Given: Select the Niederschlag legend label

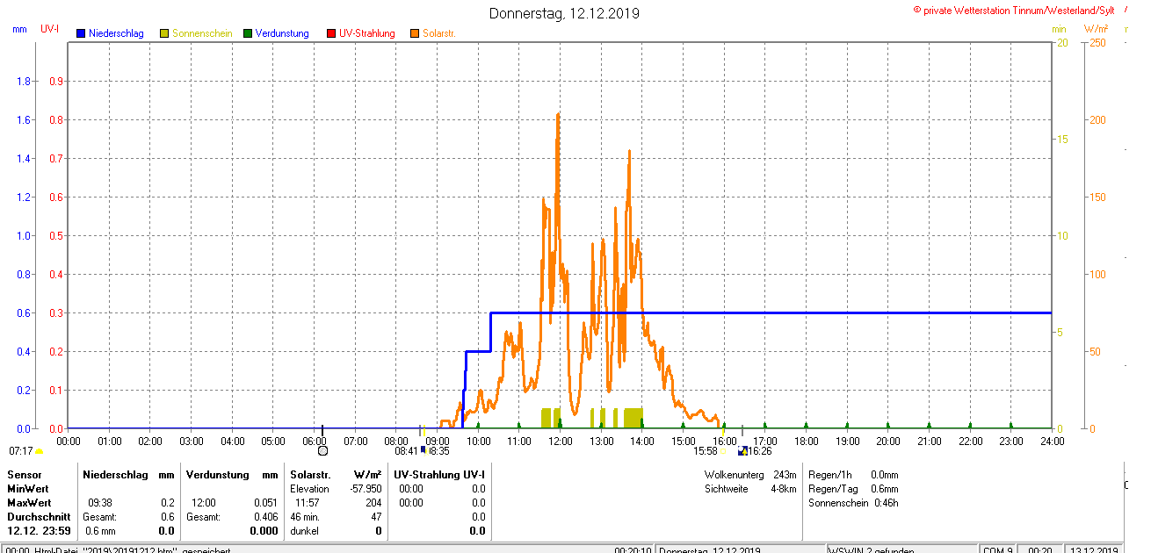Looking at the screenshot, I should point(116,33).
